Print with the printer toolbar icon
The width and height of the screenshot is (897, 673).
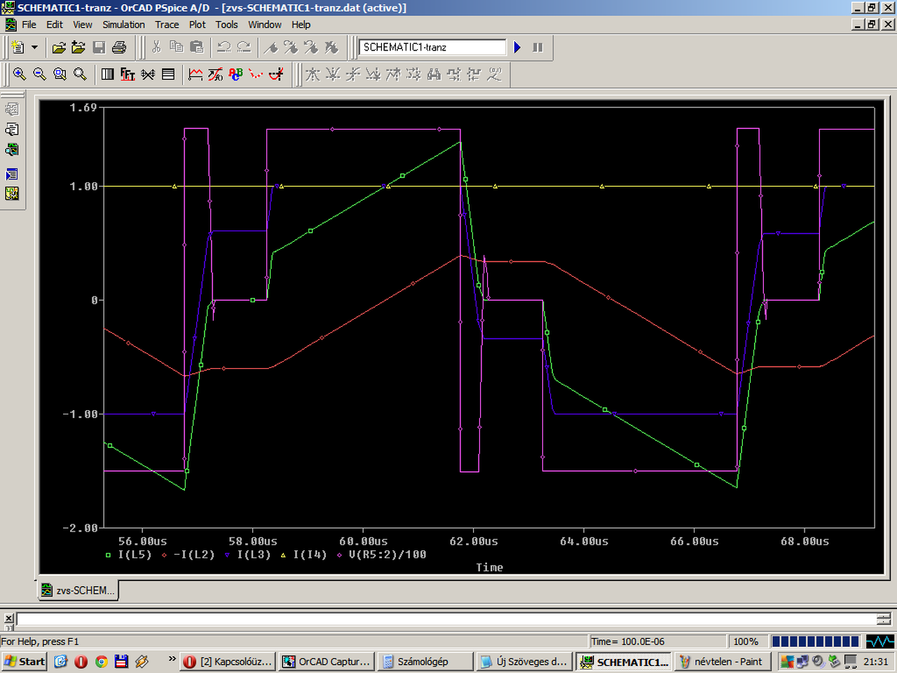click(x=119, y=47)
